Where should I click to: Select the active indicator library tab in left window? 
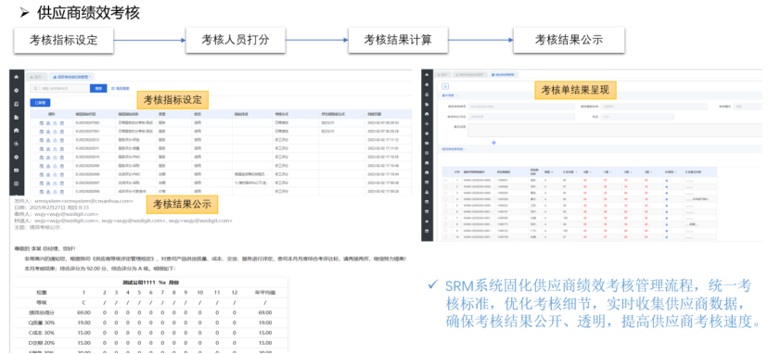pos(72,77)
